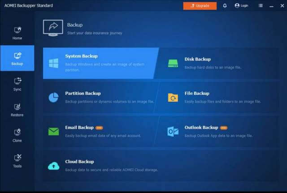
Task: Click 'Easily backup files and folders' description
Action: [223, 102]
